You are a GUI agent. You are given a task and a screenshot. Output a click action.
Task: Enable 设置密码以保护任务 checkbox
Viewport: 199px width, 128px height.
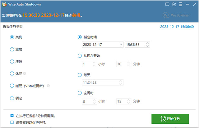tap(12, 122)
